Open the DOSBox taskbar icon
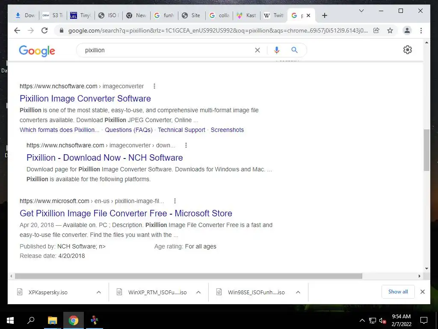The width and height of the screenshot is (438, 329). (x=95, y=320)
